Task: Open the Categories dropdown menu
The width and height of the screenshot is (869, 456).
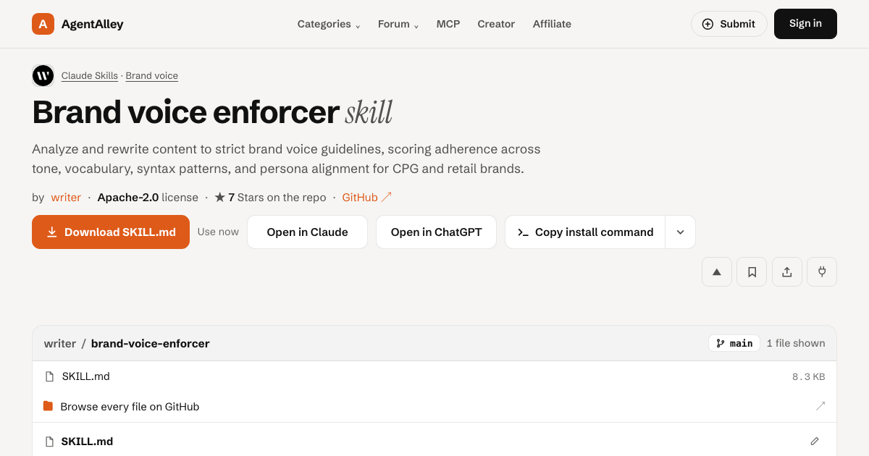Action: pyautogui.click(x=329, y=24)
